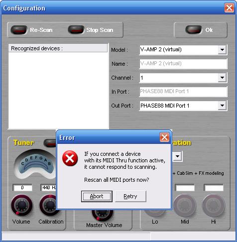
Task: Click the Re-Scan LED button
Action: pos(18,30)
